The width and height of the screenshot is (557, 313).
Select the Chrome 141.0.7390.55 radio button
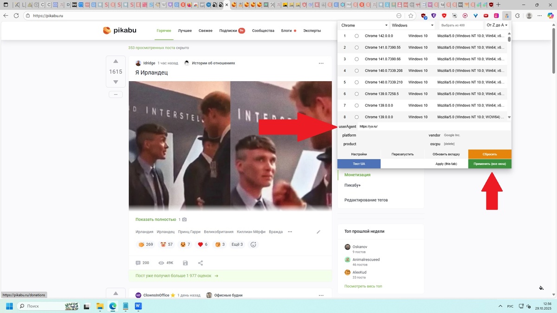356,47
